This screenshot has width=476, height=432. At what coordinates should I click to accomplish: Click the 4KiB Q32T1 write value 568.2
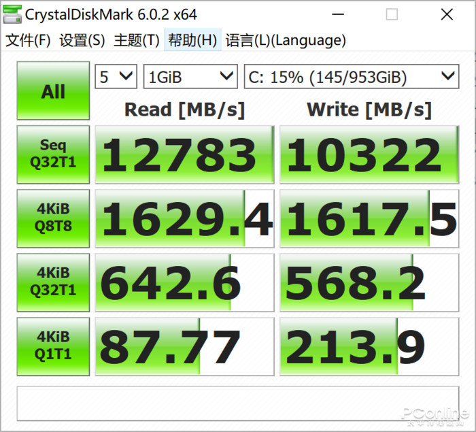click(369, 282)
